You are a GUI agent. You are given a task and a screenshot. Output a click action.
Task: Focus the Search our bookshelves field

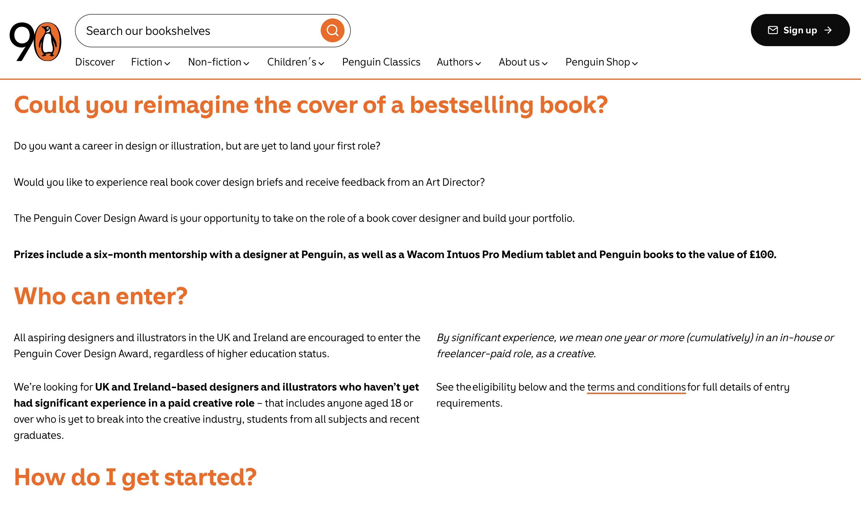tap(202, 31)
